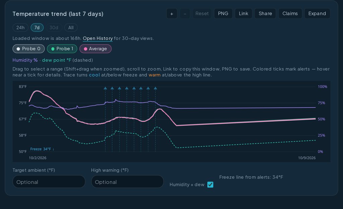Screen dimensions: 343x209
Task: Focus the High warning (°F) field
Action: pos(128,182)
